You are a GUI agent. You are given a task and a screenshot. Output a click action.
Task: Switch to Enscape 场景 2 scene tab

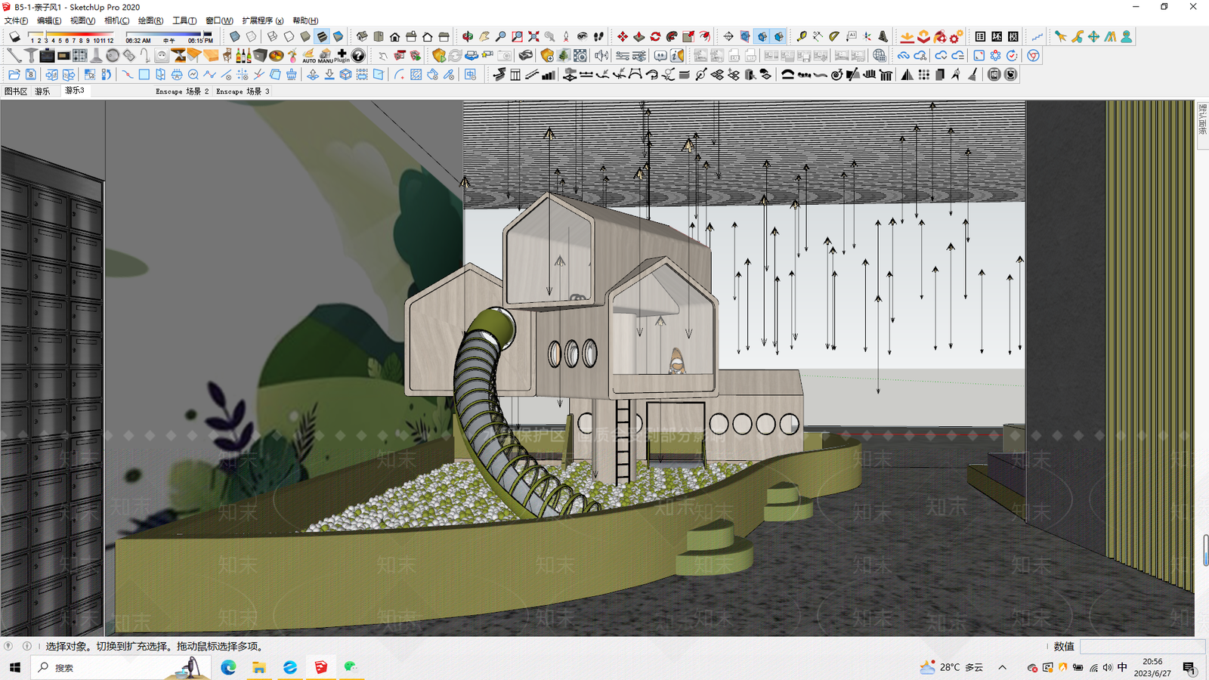pos(182,91)
